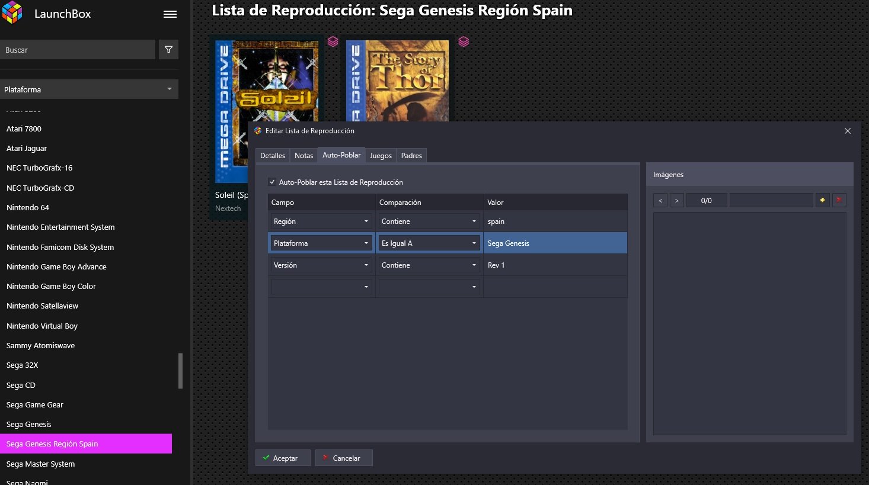The width and height of the screenshot is (869, 485).
Task: Open empty Comparación dropdown in last row
Action: click(x=429, y=287)
